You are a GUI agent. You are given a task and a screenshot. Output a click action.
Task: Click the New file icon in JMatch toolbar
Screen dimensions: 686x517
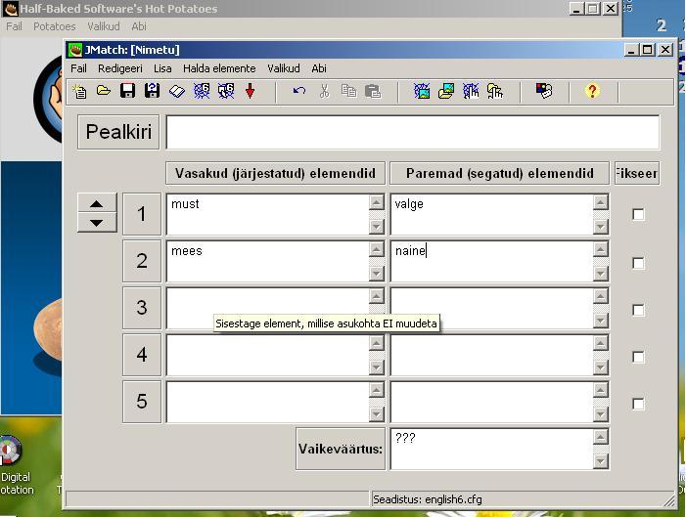79,91
